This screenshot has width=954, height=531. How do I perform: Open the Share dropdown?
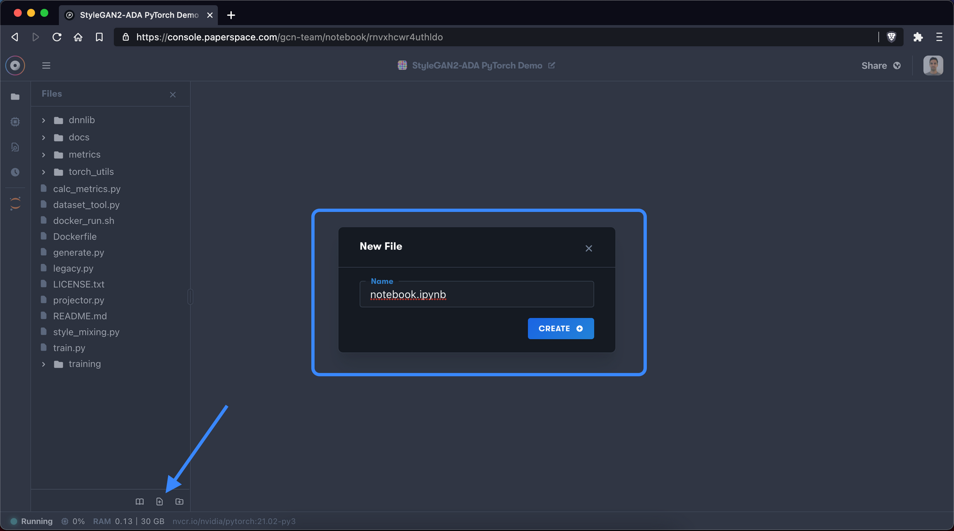pyautogui.click(x=881, y=65)
